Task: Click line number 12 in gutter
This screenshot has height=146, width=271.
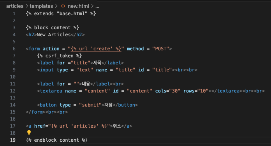Action: click(12, 91)
